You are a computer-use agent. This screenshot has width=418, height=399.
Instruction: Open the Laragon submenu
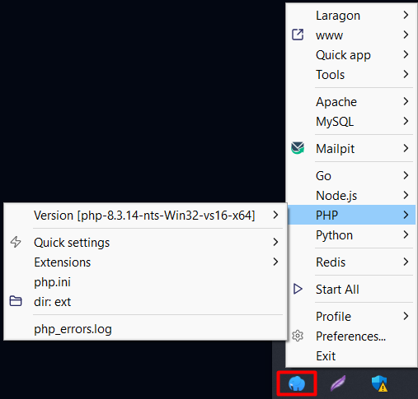tap(351, 16)
